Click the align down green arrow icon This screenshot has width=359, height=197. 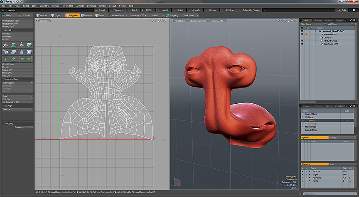point(14,59)
